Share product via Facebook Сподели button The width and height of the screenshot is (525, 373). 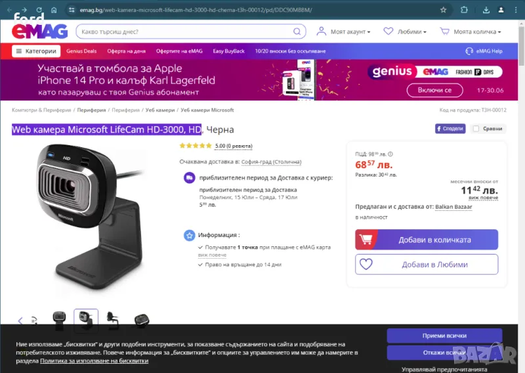pos(450,129)
